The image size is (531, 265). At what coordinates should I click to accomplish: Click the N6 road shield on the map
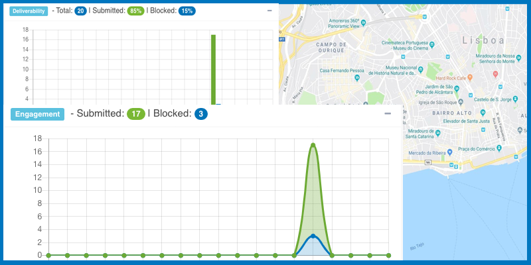[x=428, y=162]
